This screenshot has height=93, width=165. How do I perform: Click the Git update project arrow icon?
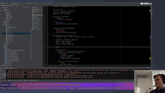coord(38,3)
